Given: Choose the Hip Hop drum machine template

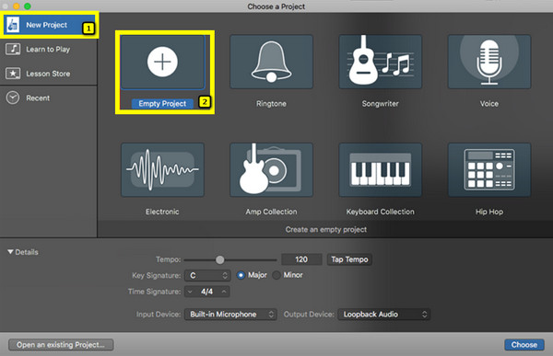Looking at the screenshot, I should click(489, 170).
